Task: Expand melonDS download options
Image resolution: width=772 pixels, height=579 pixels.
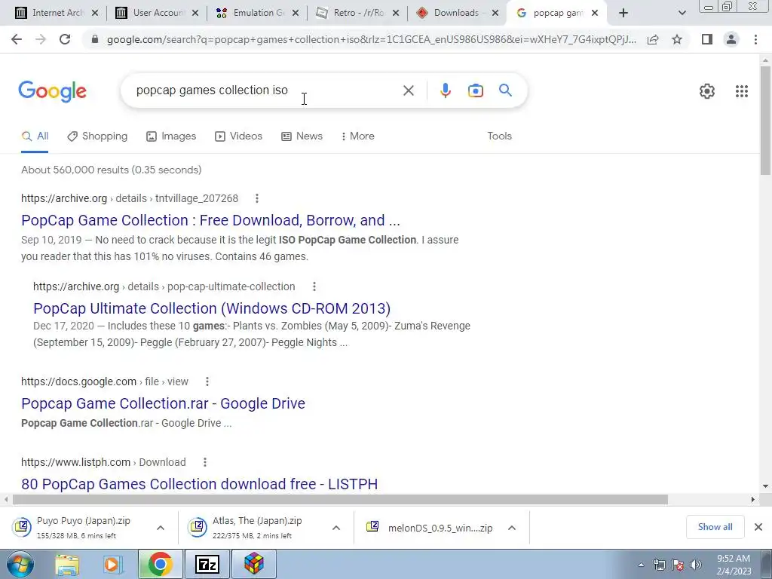Action: click(x=512, y=528)
